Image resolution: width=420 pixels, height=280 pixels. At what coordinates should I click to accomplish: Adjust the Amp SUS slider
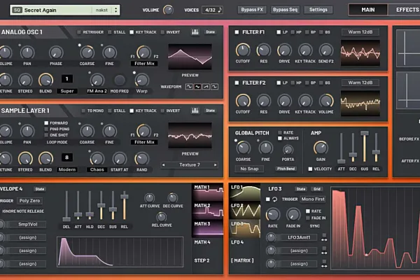(x=364, y=147)
